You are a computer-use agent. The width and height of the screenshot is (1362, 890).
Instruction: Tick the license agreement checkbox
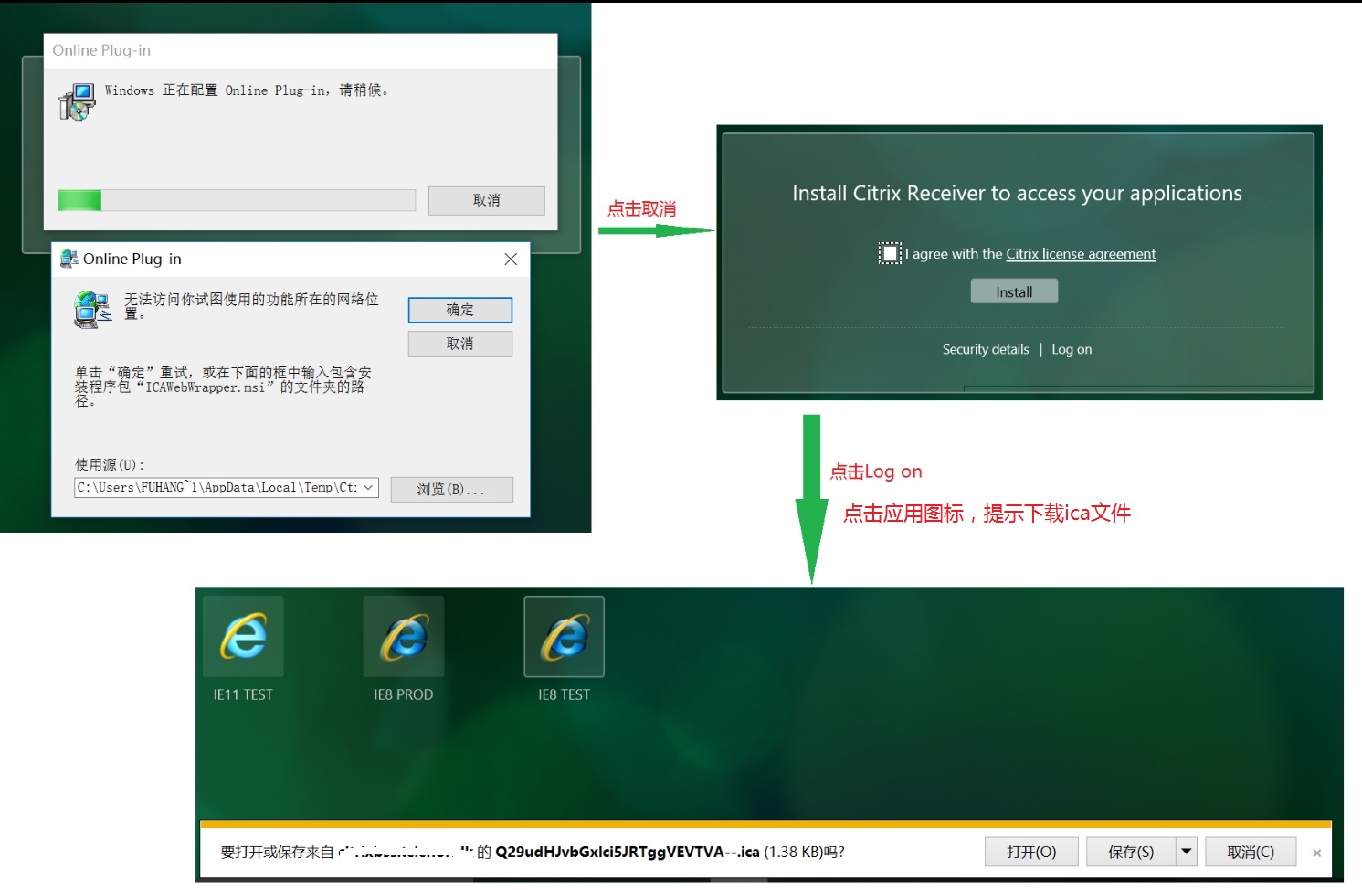pyautogui.click(x=890, y=253)
